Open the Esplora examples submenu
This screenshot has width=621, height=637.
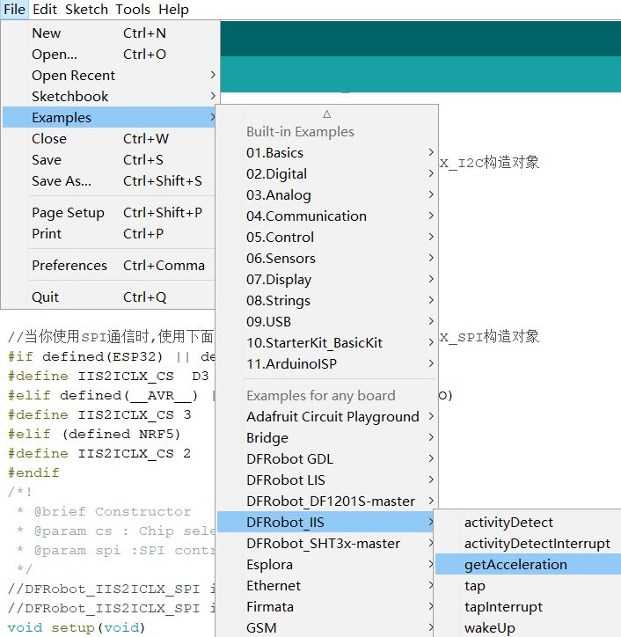coord(325,565)
